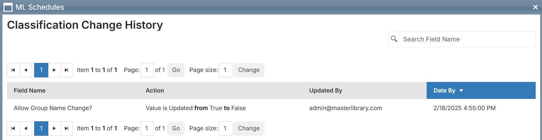Click the top Go button
542x140 pixels.
176,70
